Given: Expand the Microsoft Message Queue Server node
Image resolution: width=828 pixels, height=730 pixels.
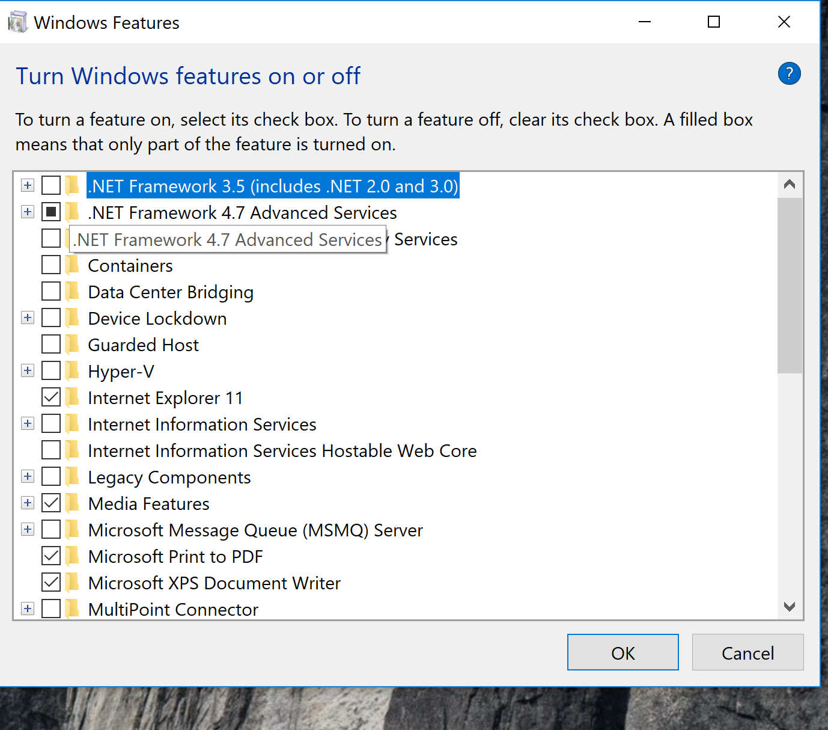Looking at the screenshot, I should 28,529.
